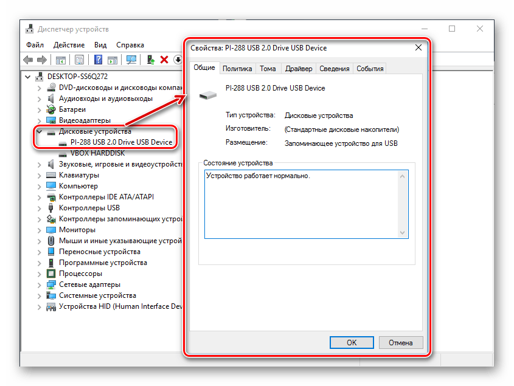Screen dimensions: 514x386
Task: Click the blue question mark Help icon
Action: point(97,60)
